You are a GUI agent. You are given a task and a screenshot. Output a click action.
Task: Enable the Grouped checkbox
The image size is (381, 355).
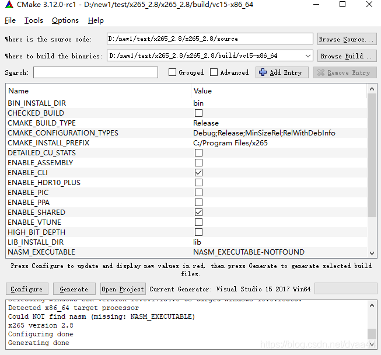point(172,72)
